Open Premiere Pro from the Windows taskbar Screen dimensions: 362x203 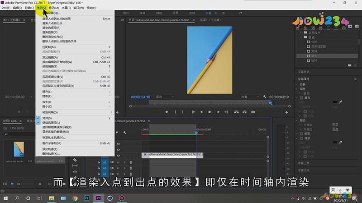pyautogui.click(x=98, y=198)
